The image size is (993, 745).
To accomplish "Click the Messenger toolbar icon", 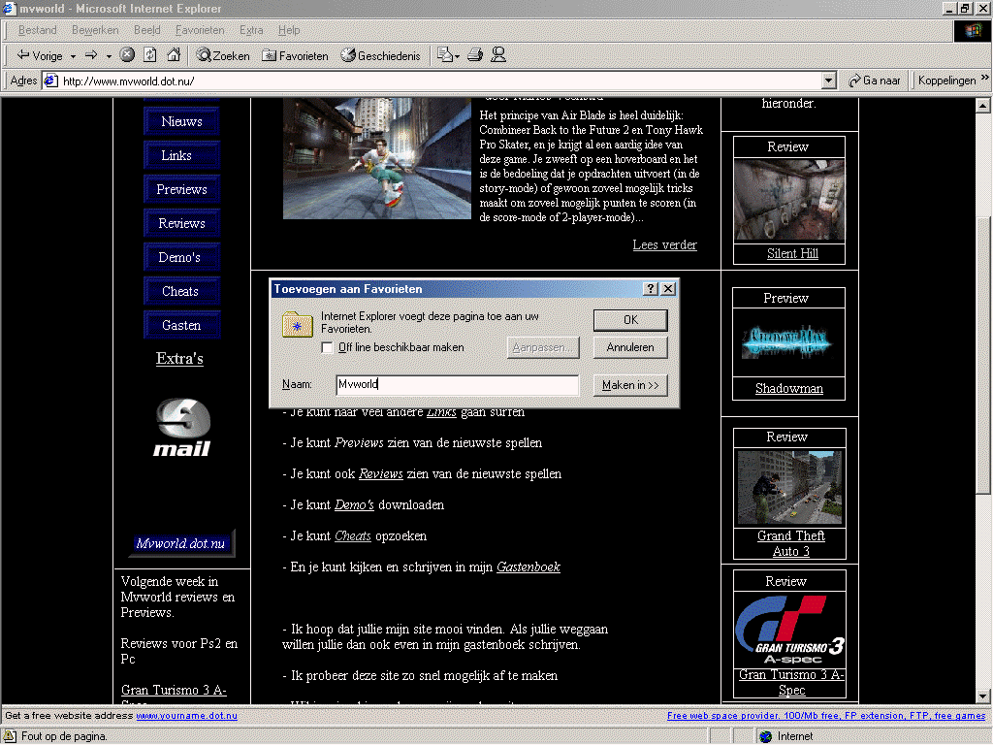I will [498, 55].
